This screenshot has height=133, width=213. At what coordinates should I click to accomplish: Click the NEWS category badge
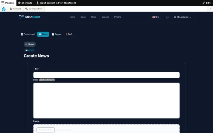click(x=30, y=50)
